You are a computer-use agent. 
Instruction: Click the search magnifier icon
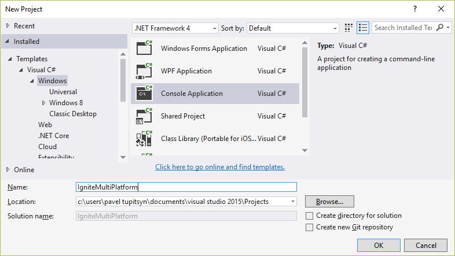click(439, 28)
